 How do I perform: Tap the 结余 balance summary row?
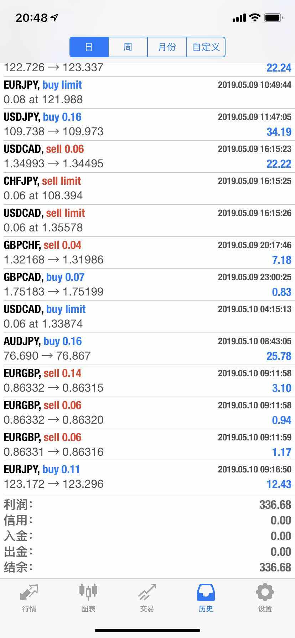(x=147, y=567)
